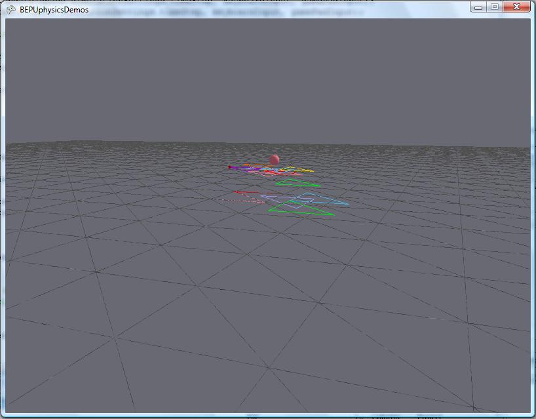Minimize the BEPUphysicsDemos window
This screenshot has width=536, height=419.
click(x=478, y=7)
